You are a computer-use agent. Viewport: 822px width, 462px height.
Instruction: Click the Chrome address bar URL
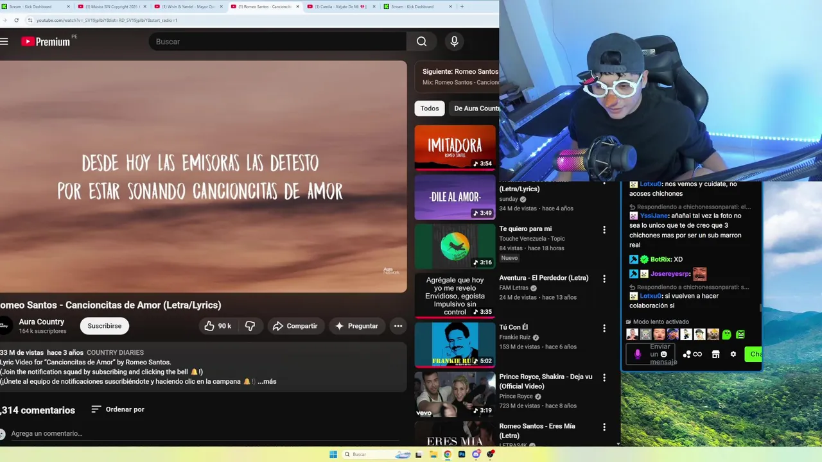point(107,20)
